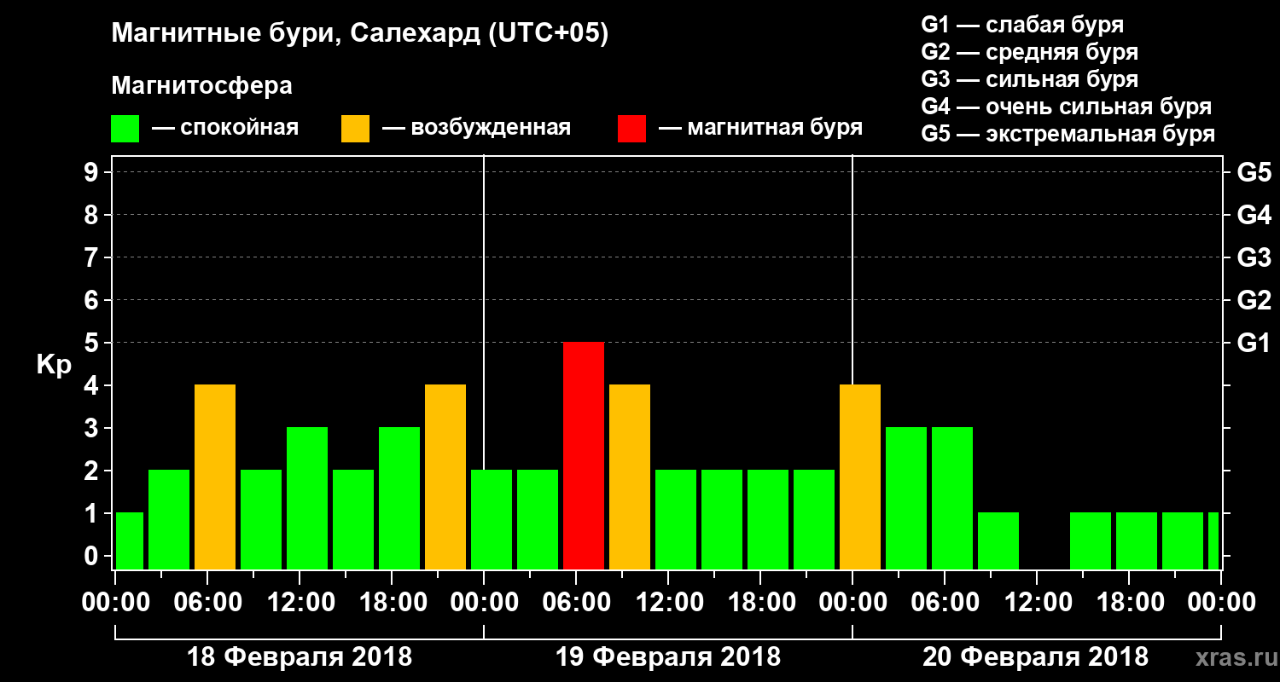Select the green Kp 3 bar above 12:00 on 18 February

click(307, 499)
